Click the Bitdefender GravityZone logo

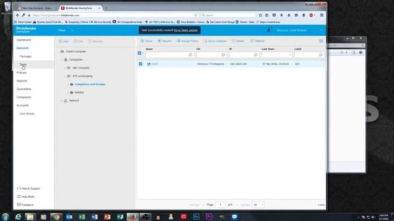pyautogui.click(x=26, y=29)
